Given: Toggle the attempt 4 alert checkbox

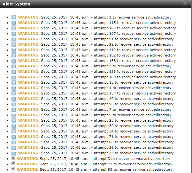Looking at the screenshot, I should (14, 88).
